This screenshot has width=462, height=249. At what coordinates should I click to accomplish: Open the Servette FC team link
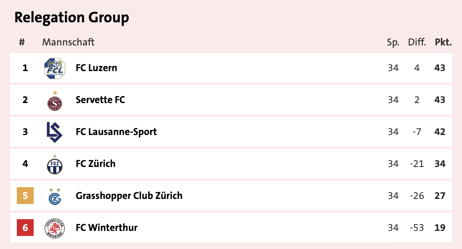point(100,100)
